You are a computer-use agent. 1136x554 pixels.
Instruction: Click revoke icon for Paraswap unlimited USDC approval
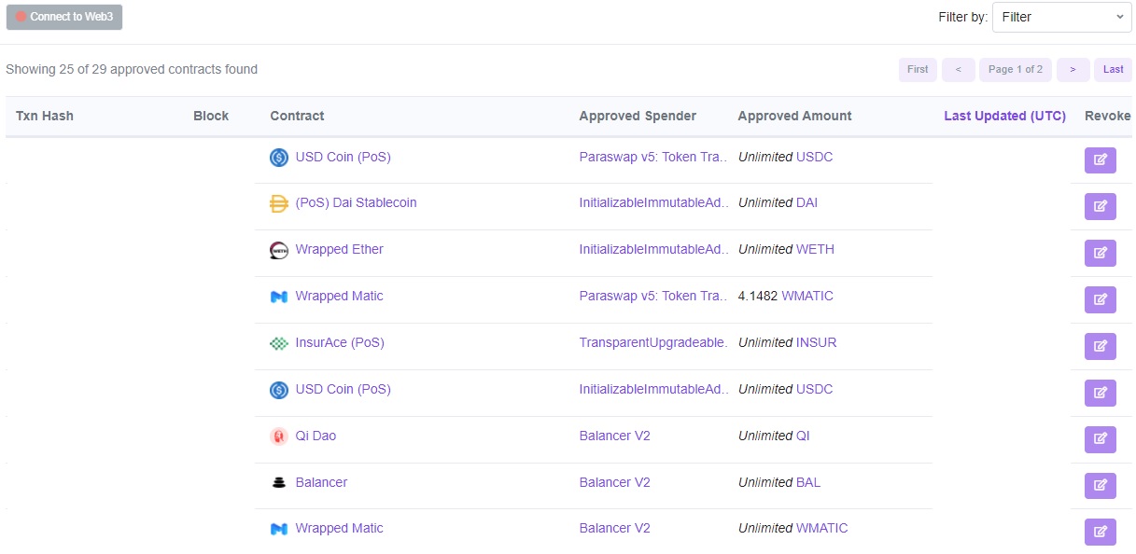pos(1100,160)
